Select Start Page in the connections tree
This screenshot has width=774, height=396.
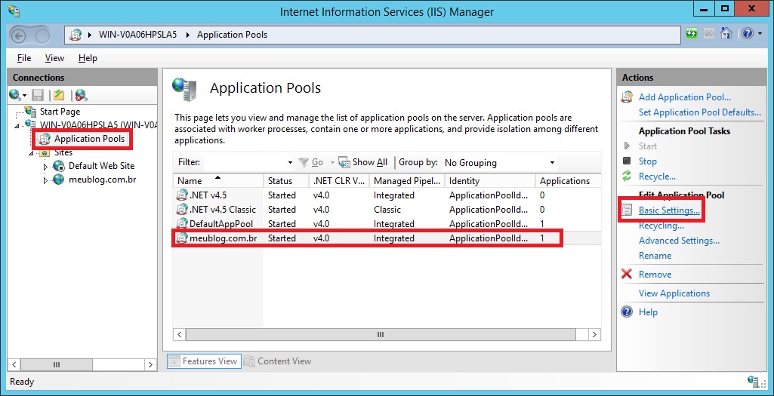point(60,112)
